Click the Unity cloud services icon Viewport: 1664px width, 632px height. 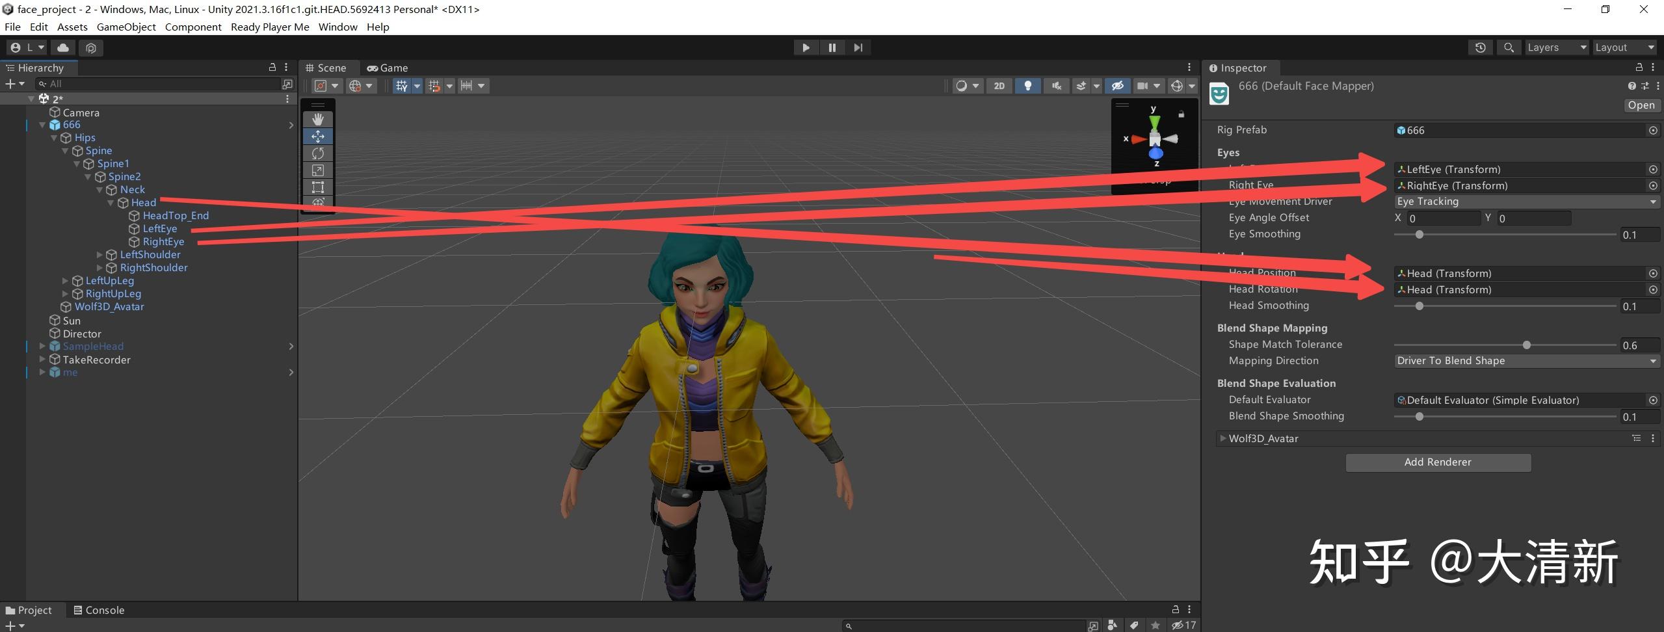tap(62, 47)
